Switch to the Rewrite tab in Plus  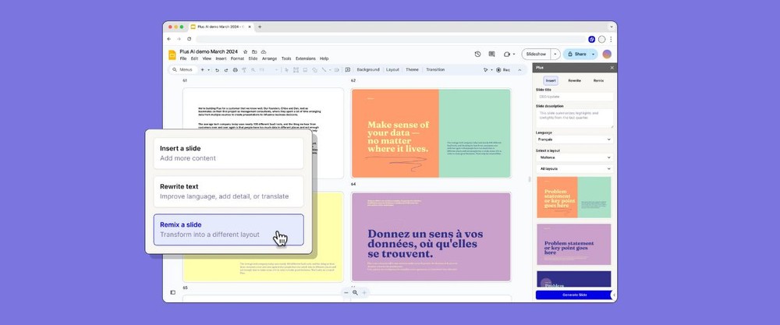[574, 80]
